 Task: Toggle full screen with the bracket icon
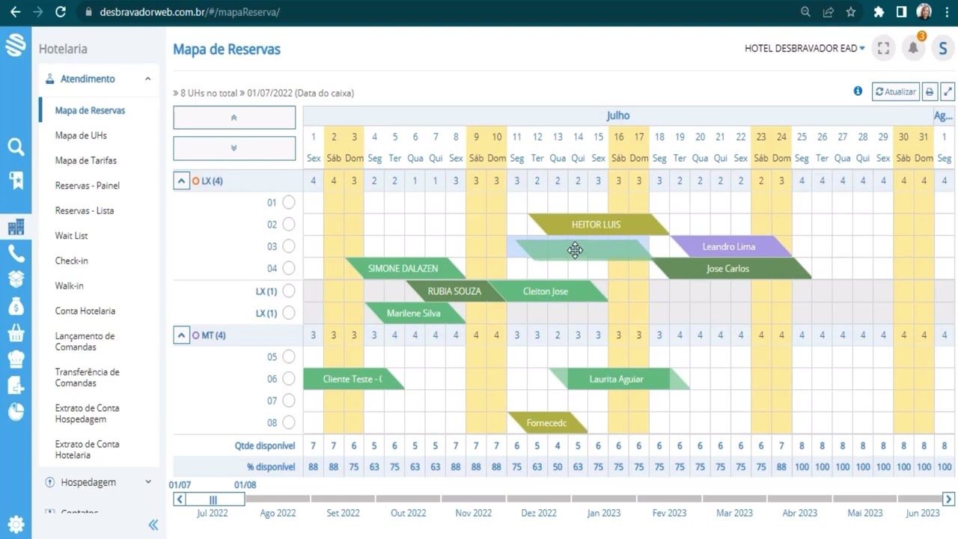(883, 48)
